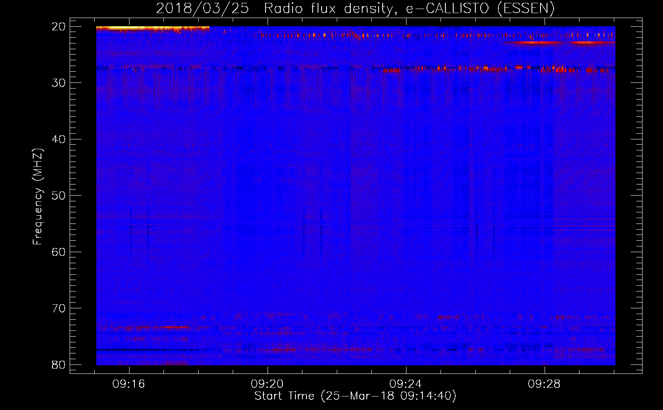
Task: Click the bright yellow burst near 20 MHz
Action: pyautogui.click(x=152, y=28)
